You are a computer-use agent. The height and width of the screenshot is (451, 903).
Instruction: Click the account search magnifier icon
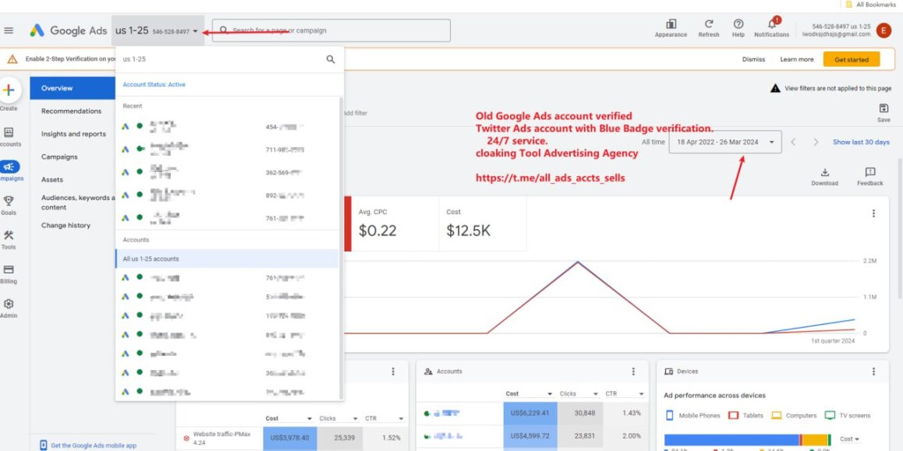coord(331,59)
